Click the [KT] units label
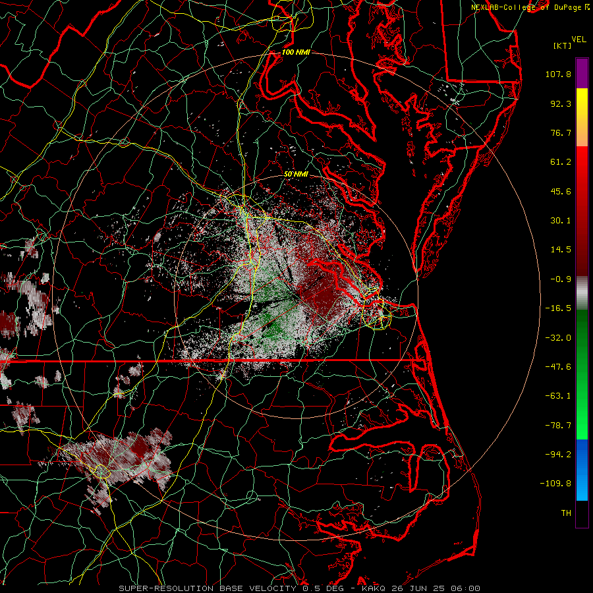Viewport: 593px width, 593px height. pos(563,45)
